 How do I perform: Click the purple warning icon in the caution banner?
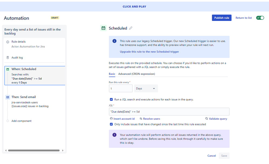click(114, 135)
